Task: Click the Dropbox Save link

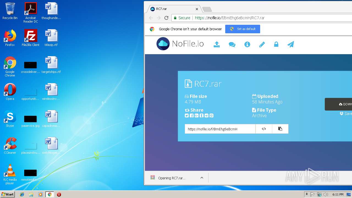Action: click(x=346, y=114)
